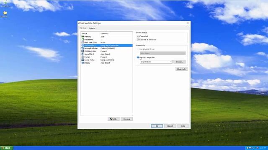Click the Add hardware button
This screenshot has width=268, height=150.
113,119
